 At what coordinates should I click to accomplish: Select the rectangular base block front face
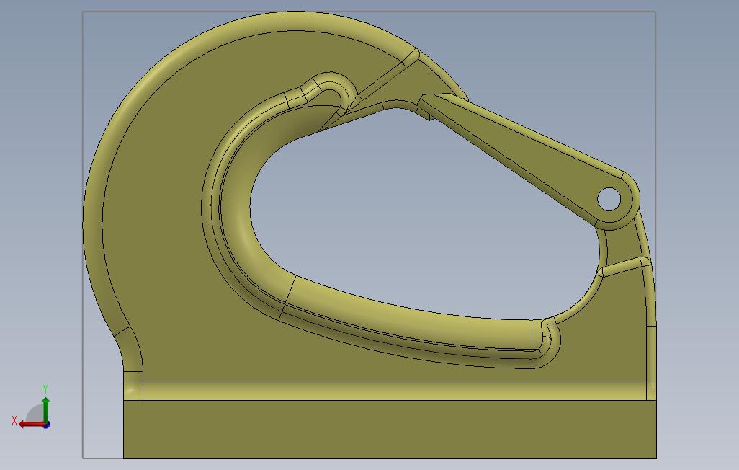click(x=390, y=430)
